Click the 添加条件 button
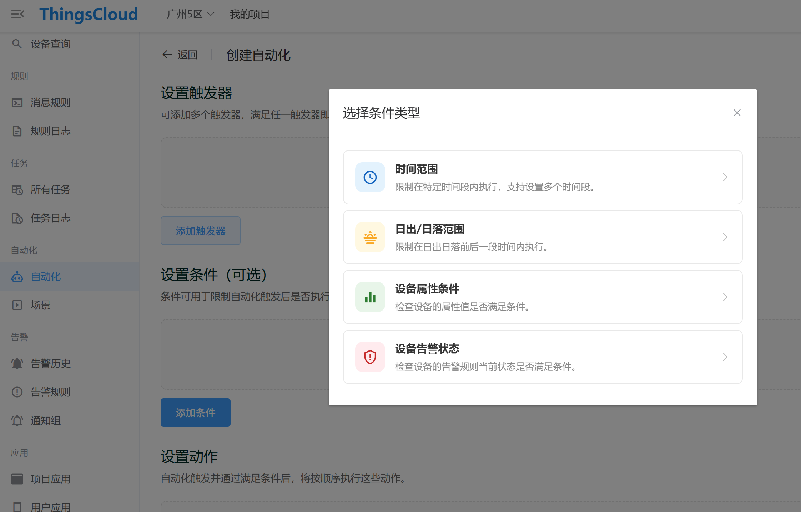This screenshot has width=801, height=512. coord(195,413)
